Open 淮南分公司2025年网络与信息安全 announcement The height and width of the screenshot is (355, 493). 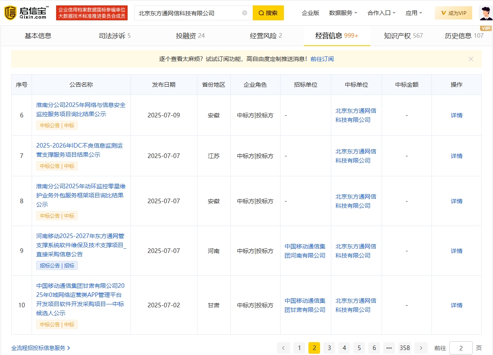[x=81, y=109]
